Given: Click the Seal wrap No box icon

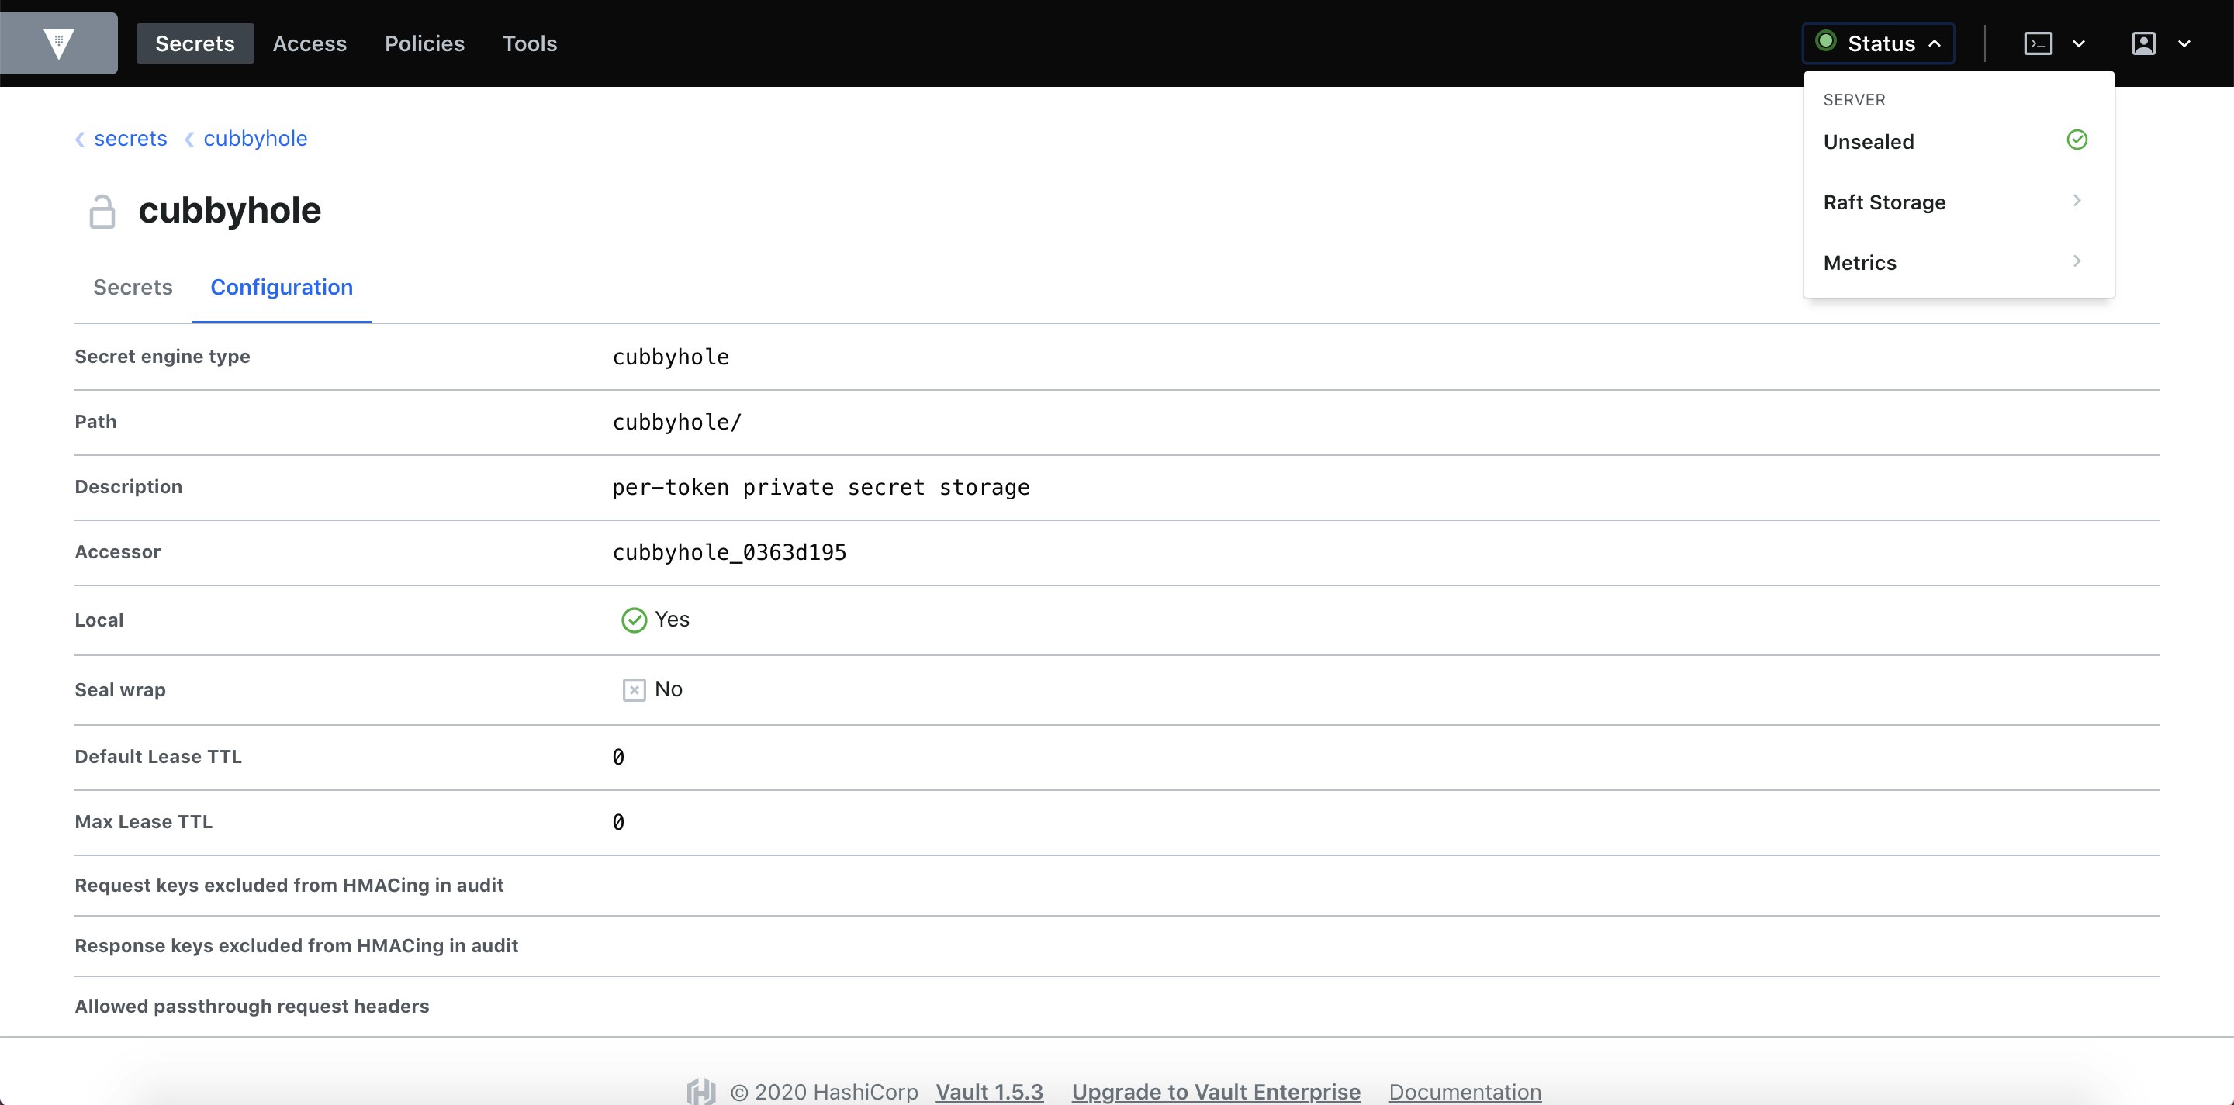Looking at the screenshot, I should pyautogui.click(x=634, y=690).
